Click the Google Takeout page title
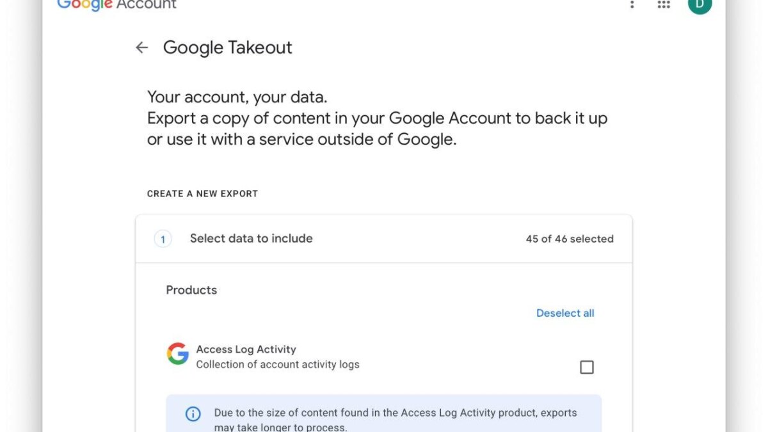This screenshot has height=432, width=768. click(227, 47)
